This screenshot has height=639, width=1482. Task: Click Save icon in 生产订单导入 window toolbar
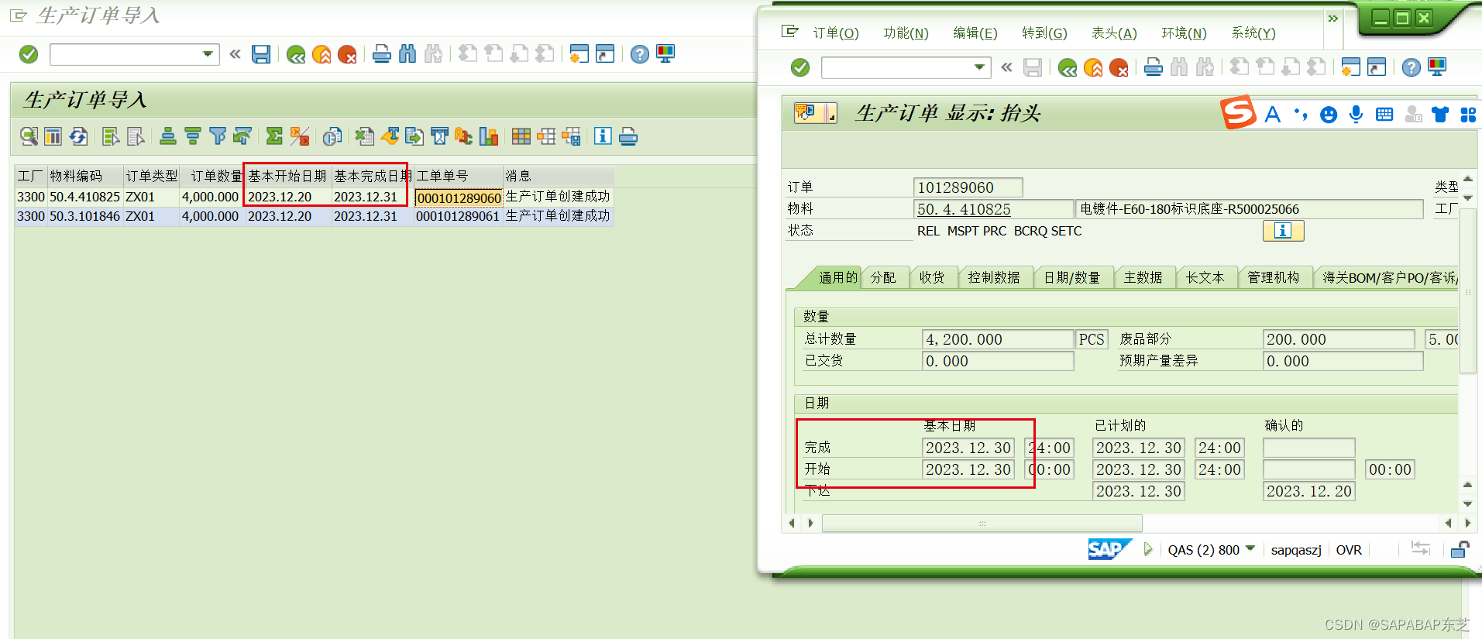261,54
